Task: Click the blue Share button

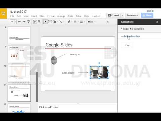Action: [x=147, y=15]
